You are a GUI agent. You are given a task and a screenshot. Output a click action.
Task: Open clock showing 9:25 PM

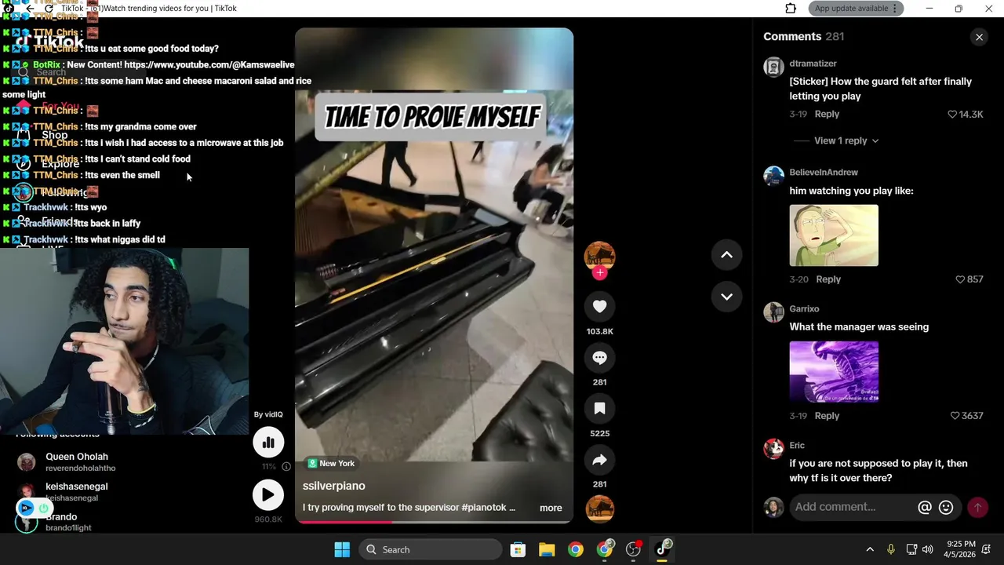coord(961,549)
